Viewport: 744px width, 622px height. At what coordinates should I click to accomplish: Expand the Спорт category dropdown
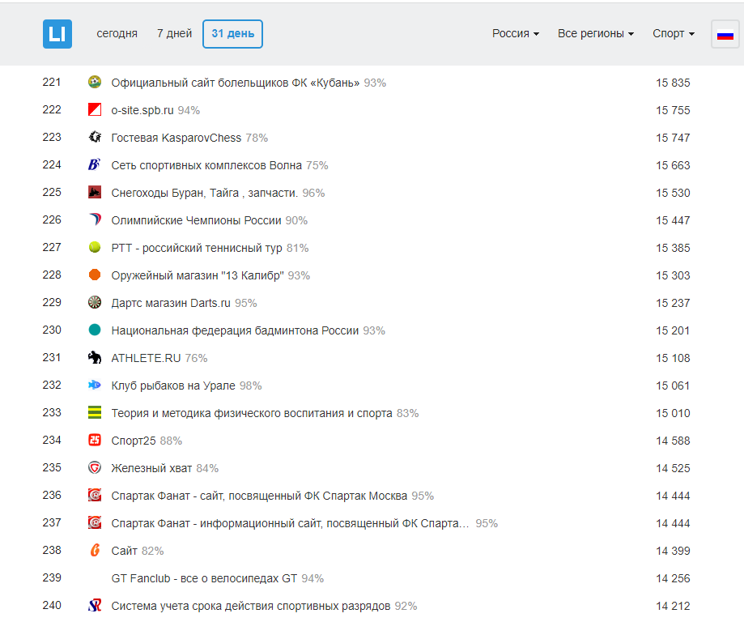click(674, 34)
